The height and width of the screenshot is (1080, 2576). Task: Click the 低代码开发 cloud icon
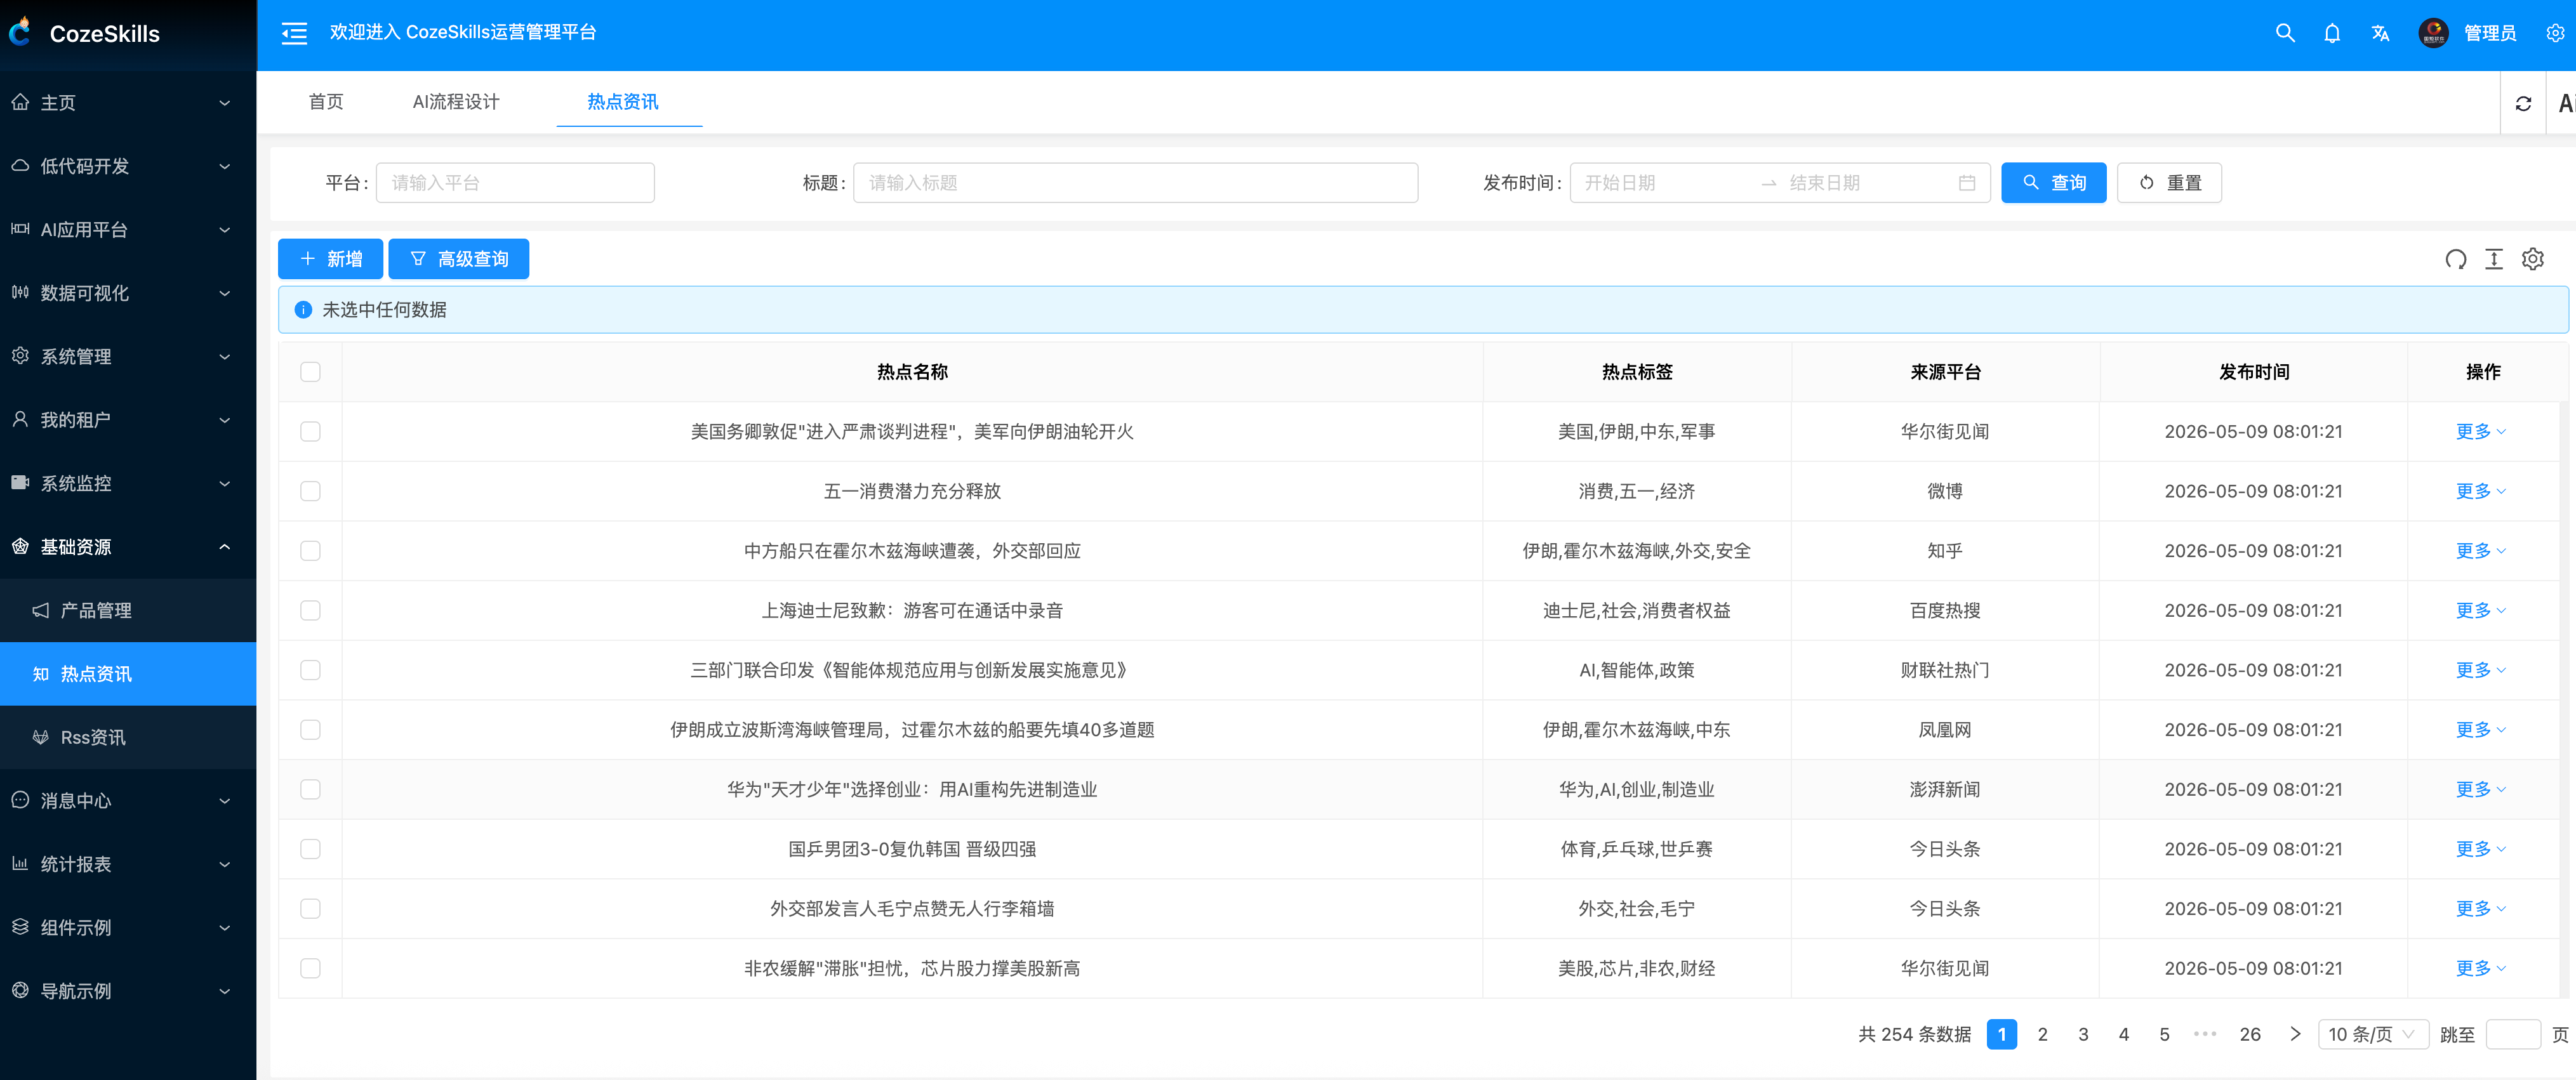coord(20,166)
